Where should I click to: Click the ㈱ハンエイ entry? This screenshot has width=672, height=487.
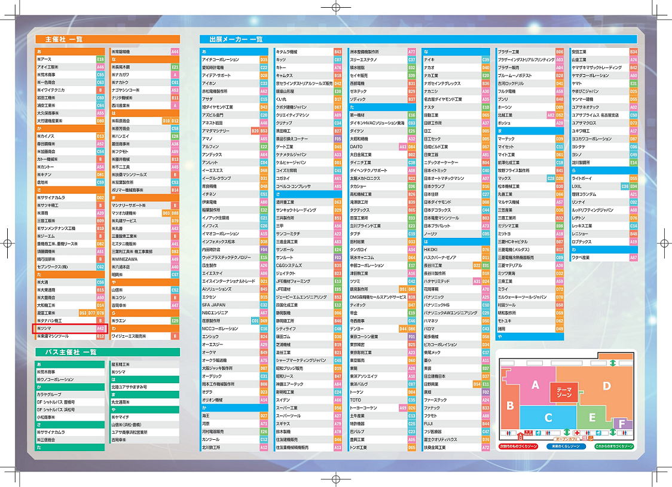pos(145,136)
